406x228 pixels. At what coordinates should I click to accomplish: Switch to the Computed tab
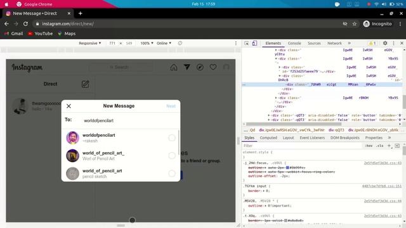(x=268, y=138)
